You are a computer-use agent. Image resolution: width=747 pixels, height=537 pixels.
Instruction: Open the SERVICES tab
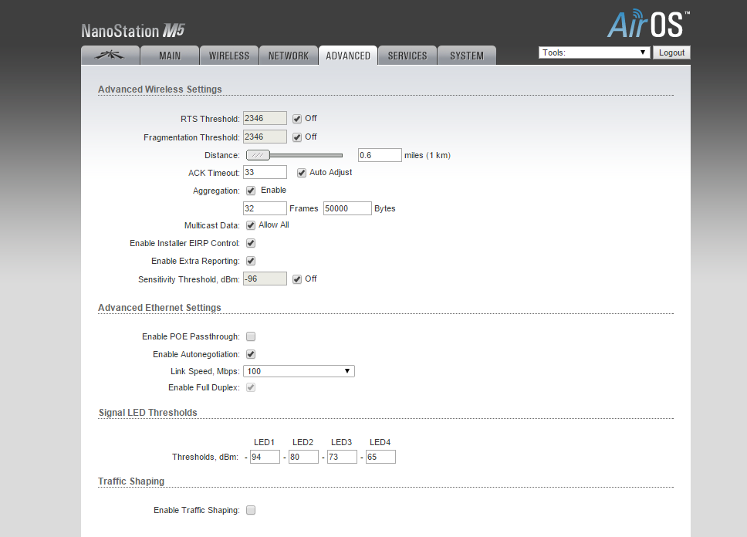(x=407, y=56)
